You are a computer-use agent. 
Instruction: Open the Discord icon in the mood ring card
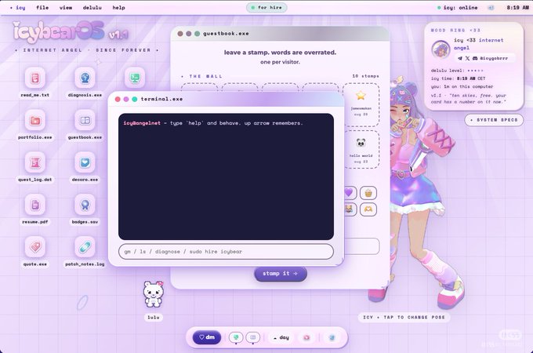tap(475, 59)
